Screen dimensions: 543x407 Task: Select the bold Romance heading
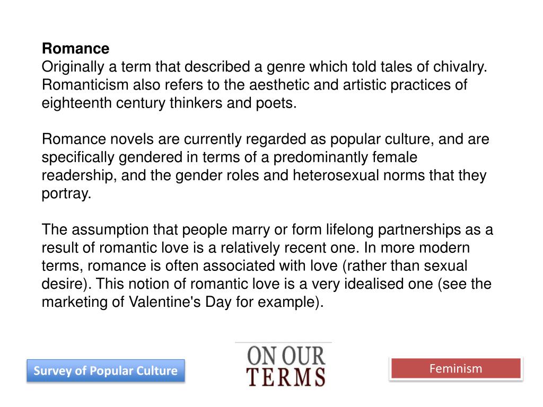pos(76,49)
